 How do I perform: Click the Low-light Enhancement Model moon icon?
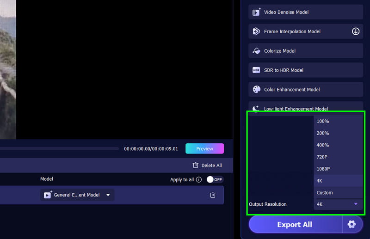point(256,108)
